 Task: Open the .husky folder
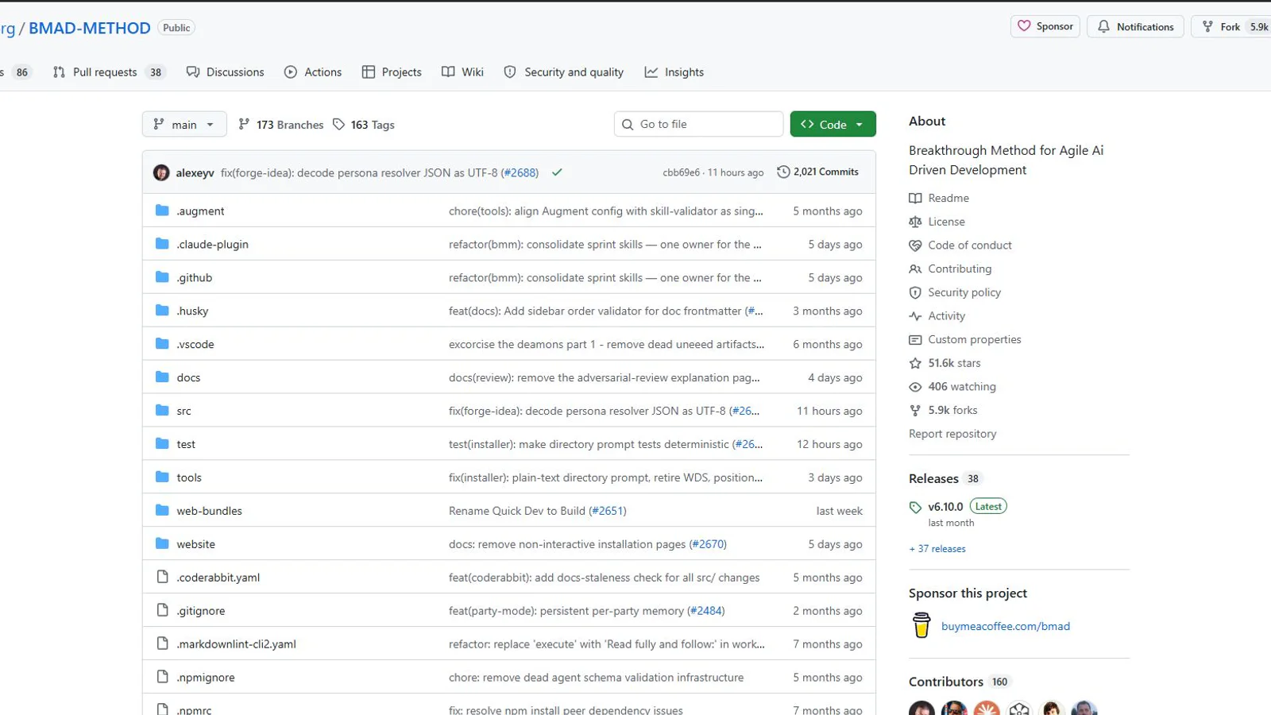click(x=192, y=311)
